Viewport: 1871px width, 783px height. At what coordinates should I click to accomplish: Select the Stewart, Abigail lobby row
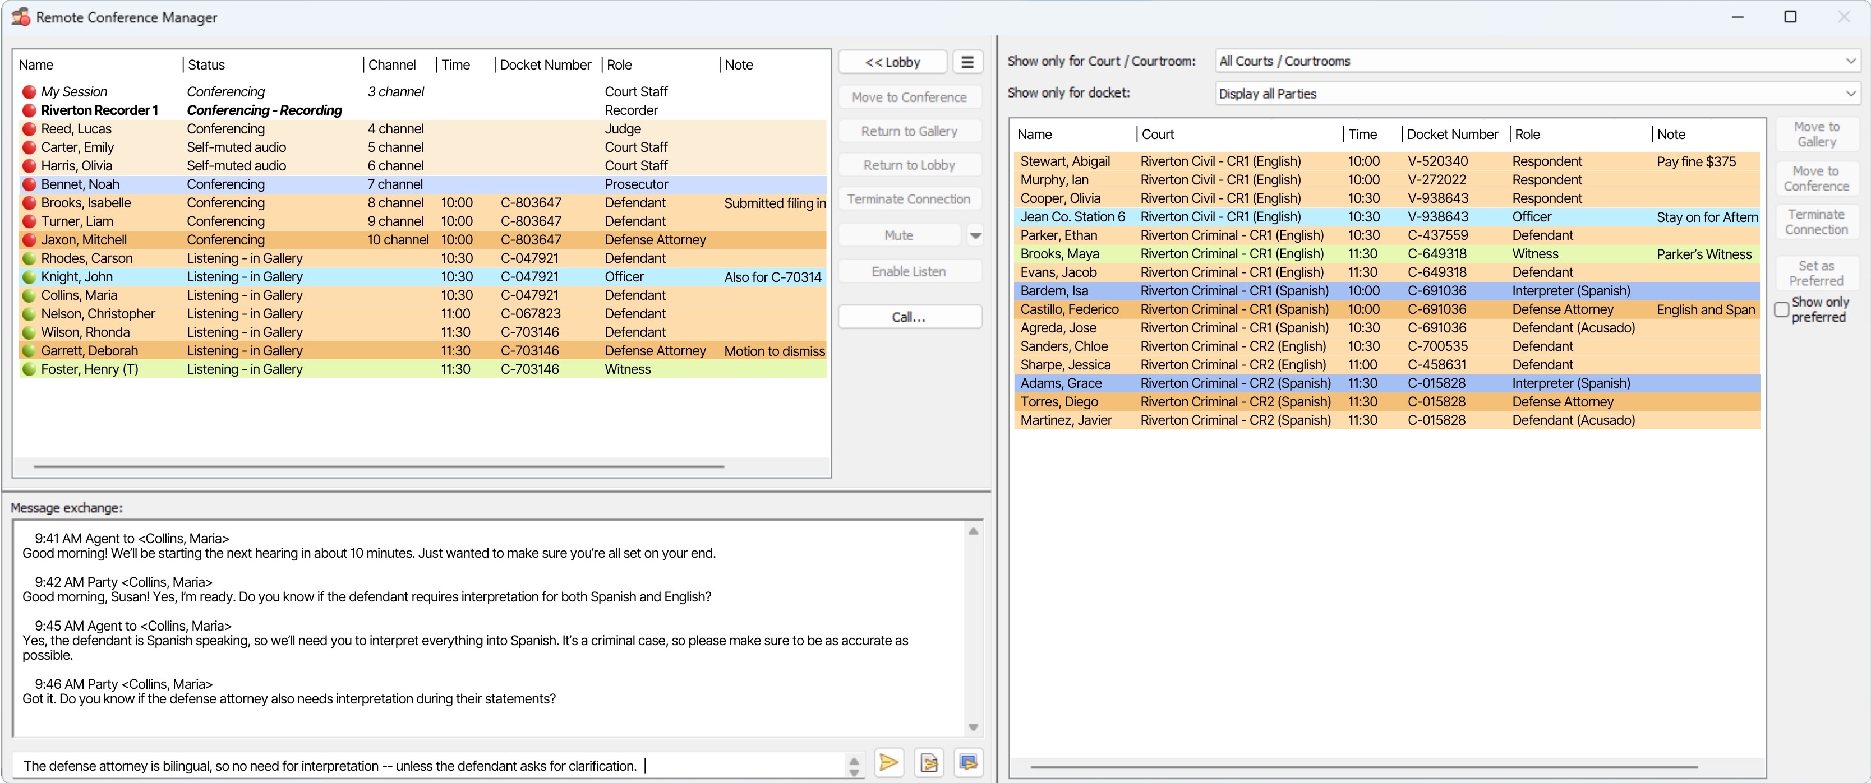(1386, 162)
